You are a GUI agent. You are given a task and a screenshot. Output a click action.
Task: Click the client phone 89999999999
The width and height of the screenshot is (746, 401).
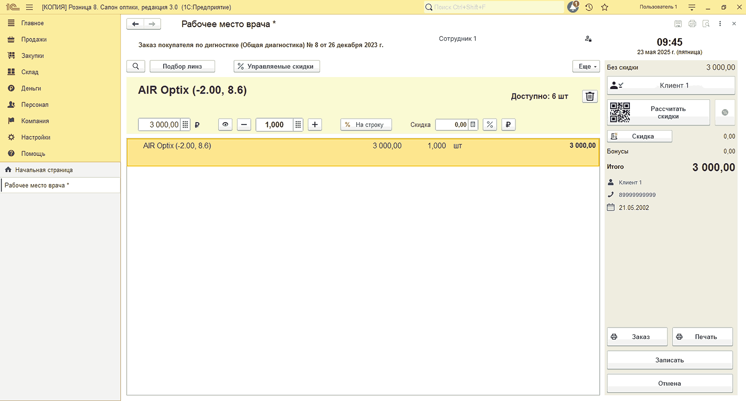(637, 195)
